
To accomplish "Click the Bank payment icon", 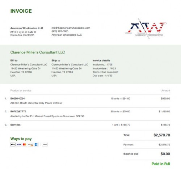I will pyautogui.click(x=45, y=144).
